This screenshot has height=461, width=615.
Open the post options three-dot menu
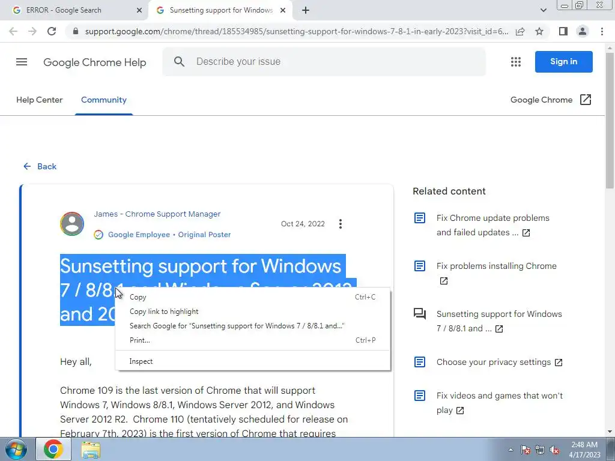(x=341, y=224)
